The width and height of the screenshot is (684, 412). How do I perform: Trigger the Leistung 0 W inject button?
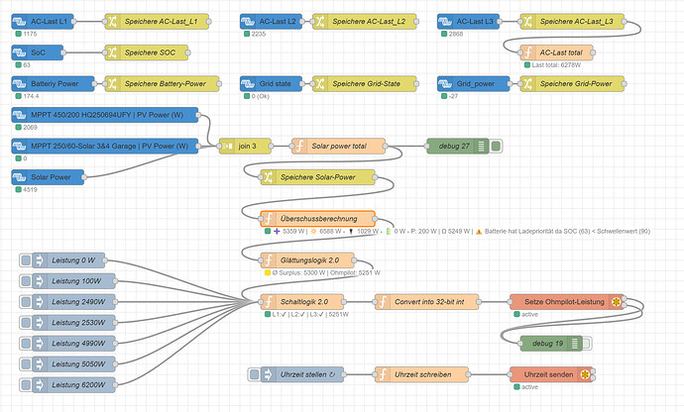pos(26,260)
